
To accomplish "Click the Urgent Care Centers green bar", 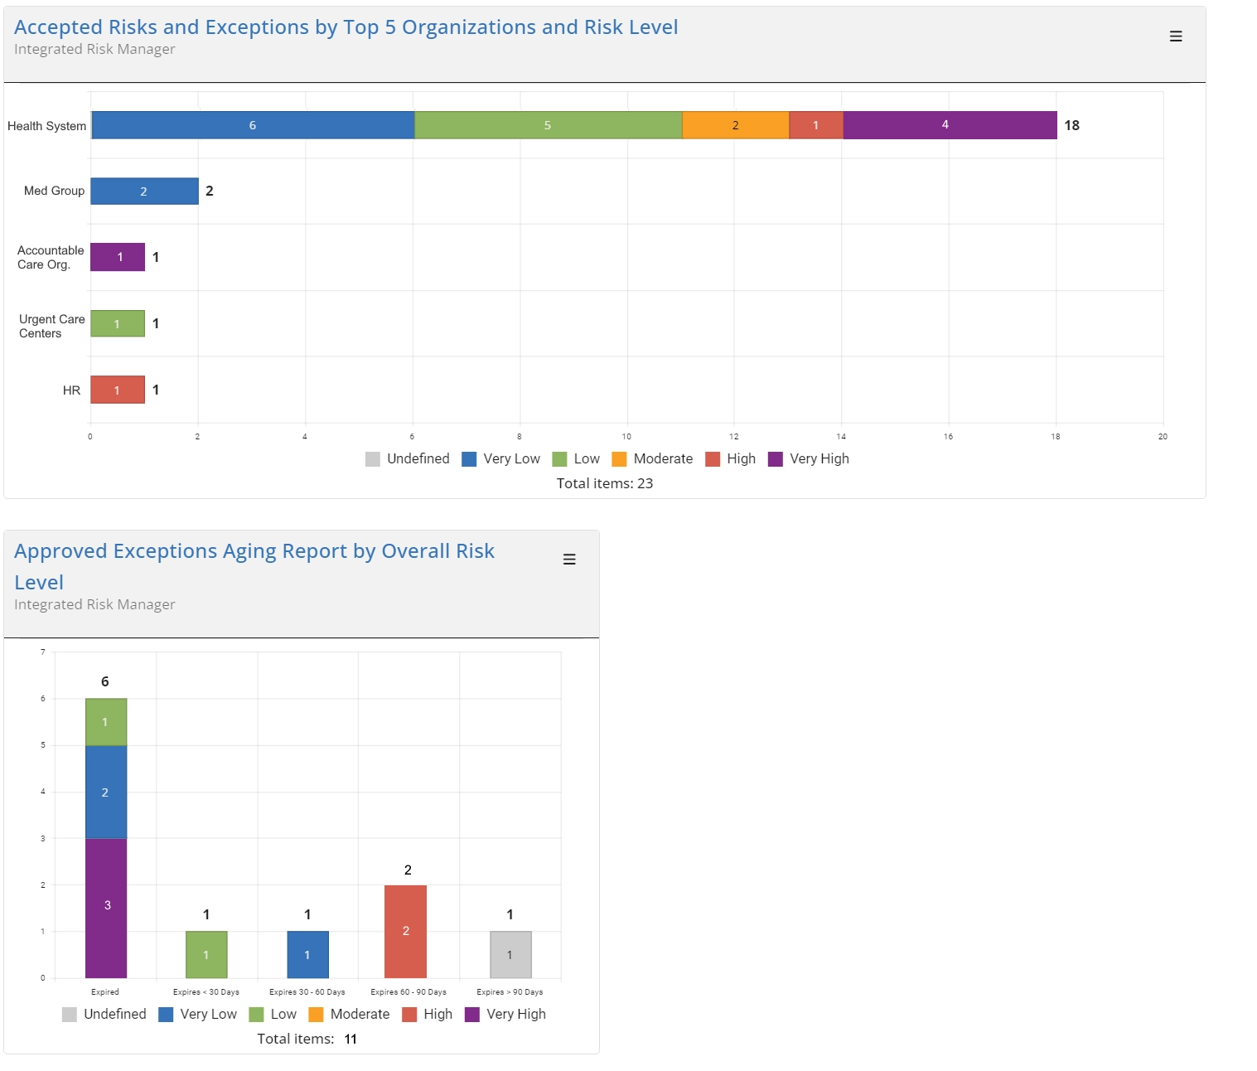I will 118,323.
